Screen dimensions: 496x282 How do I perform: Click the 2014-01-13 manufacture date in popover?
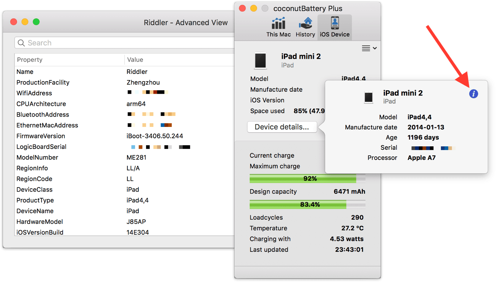(426, 127)
